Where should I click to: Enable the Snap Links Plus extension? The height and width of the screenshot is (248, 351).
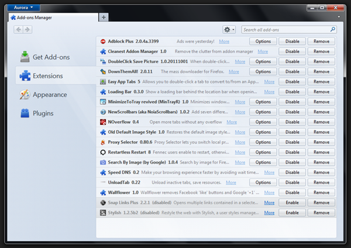click(x=292, y=202)
